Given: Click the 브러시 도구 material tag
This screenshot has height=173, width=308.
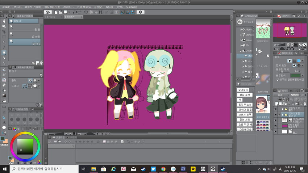Looking at the screenshot, I should point(245,114).
